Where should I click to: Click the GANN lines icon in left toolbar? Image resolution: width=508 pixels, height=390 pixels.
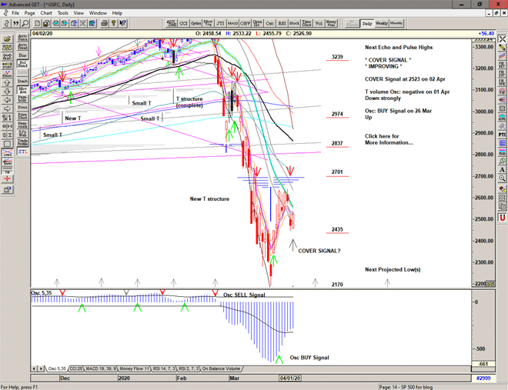click(7, 162)
